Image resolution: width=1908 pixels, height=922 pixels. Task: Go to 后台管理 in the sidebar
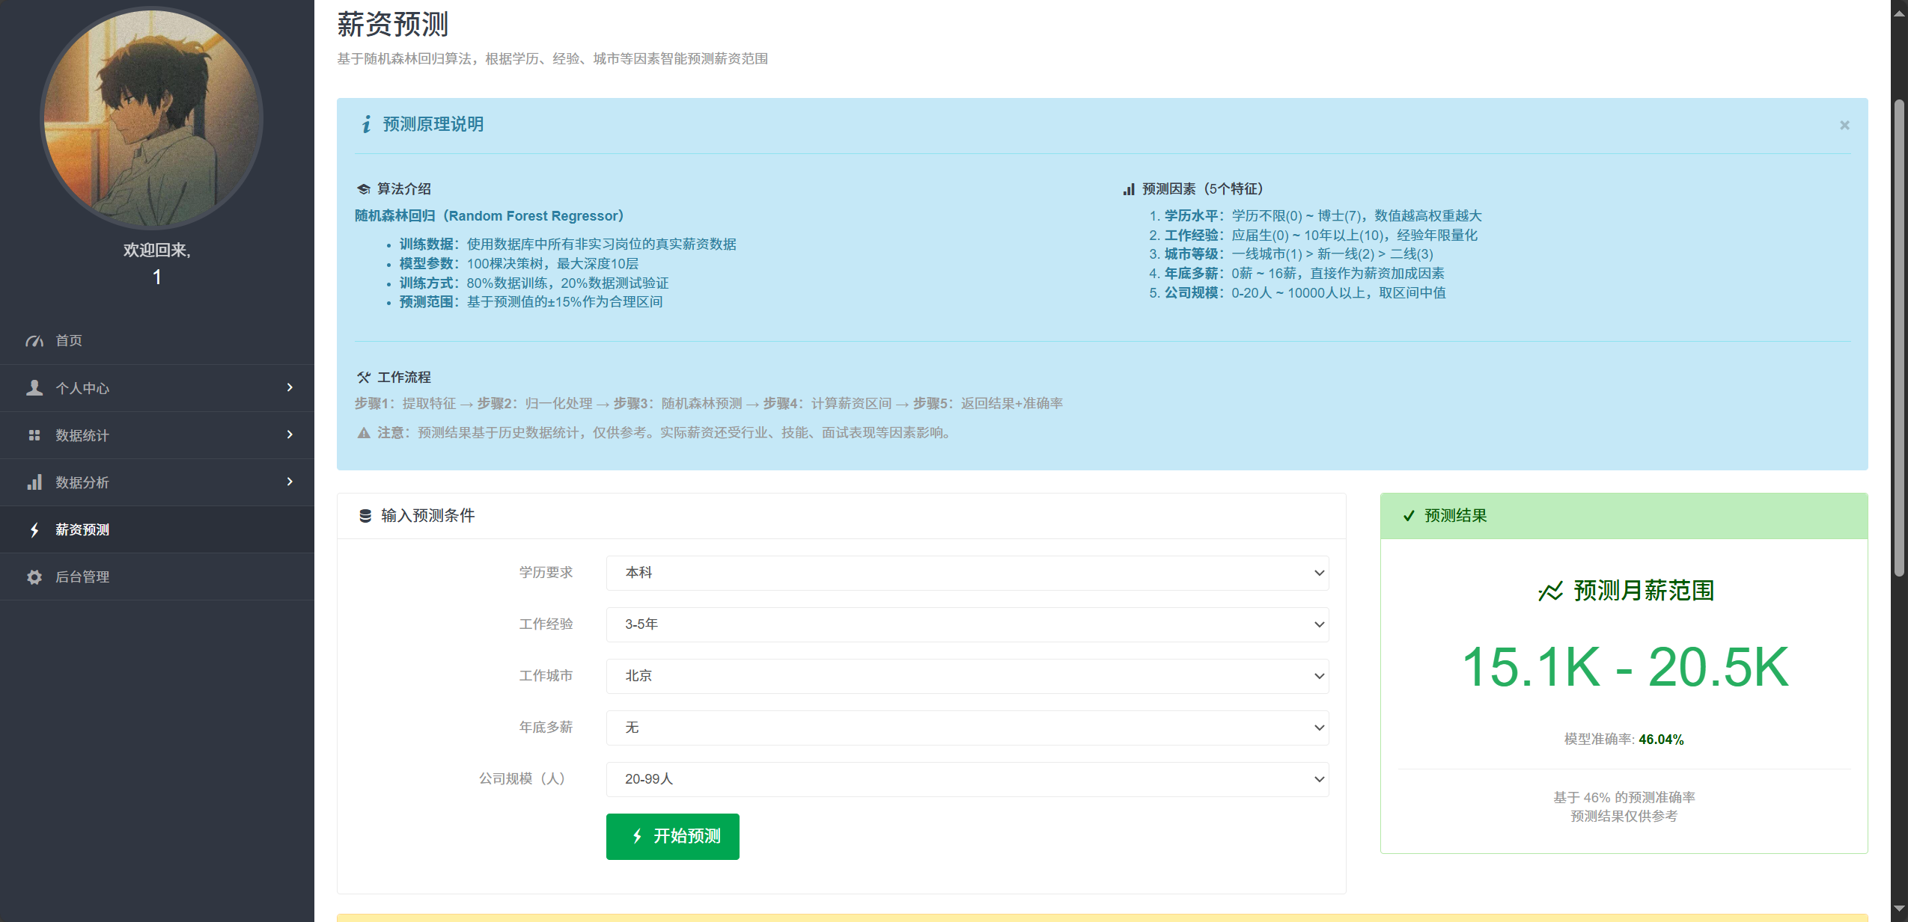[x=82, y=577]
